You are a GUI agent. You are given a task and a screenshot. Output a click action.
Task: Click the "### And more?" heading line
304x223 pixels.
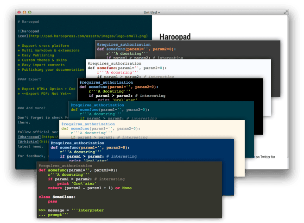33,108
